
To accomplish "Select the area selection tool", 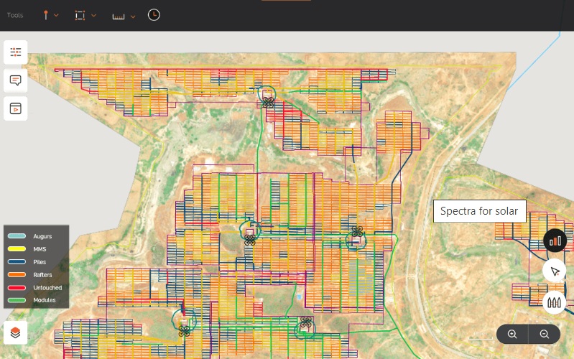I will tap(80, 15).
